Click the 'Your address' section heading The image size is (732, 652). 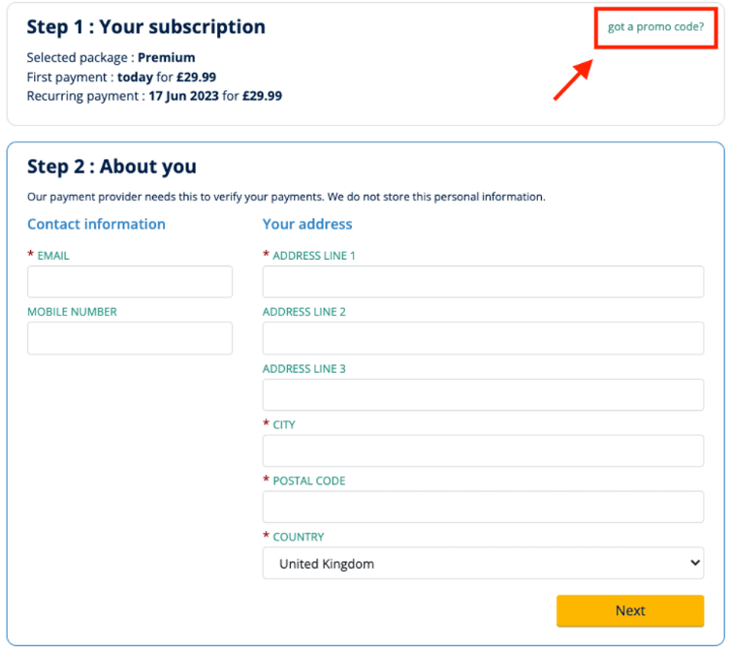point(307,224)
